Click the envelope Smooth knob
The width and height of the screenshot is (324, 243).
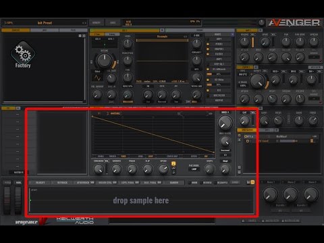pyautogui.click(x=116, y=169)
